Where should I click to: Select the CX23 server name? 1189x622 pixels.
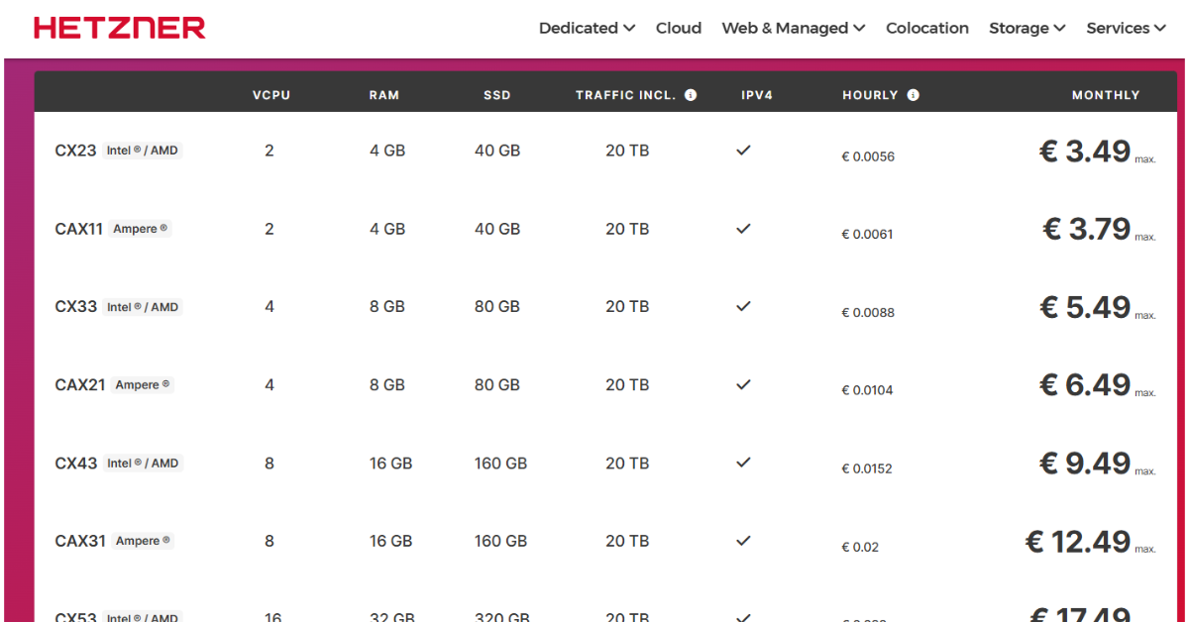[76, 151]
